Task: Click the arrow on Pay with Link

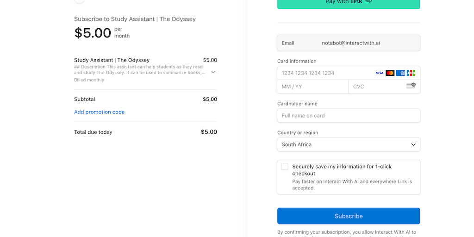Action: click(368, 1)
